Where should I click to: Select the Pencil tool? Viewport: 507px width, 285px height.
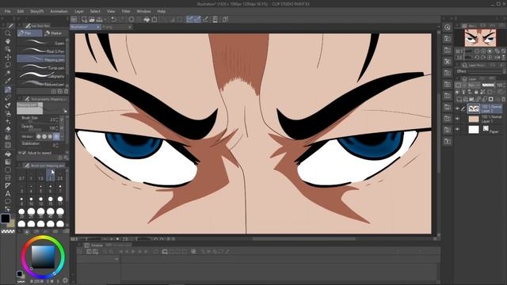(8, 97)
